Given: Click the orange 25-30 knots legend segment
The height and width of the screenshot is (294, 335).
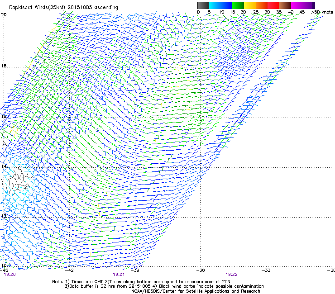Looking at the screenshot, I should point(262,5).
